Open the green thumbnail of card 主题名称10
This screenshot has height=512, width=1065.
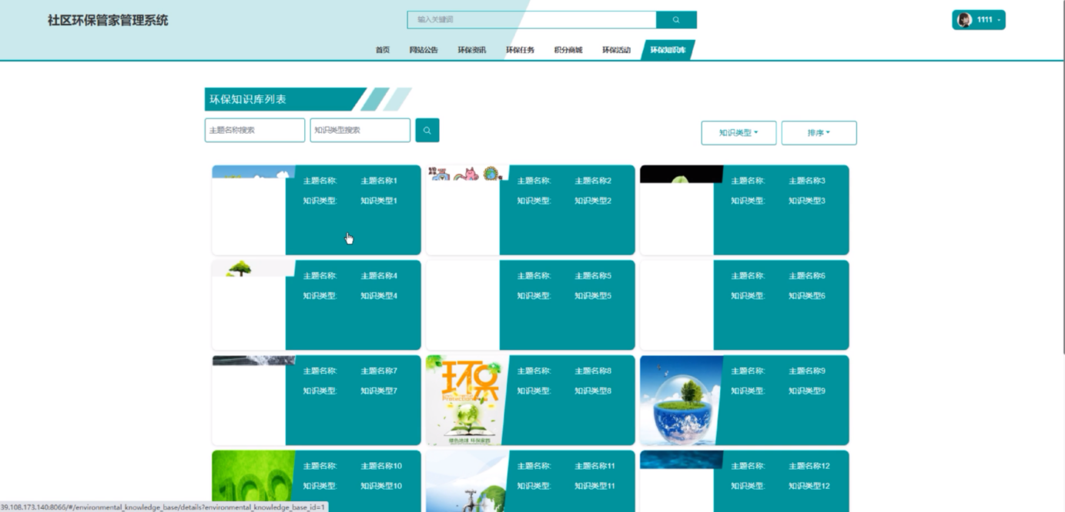pos(252,481)
